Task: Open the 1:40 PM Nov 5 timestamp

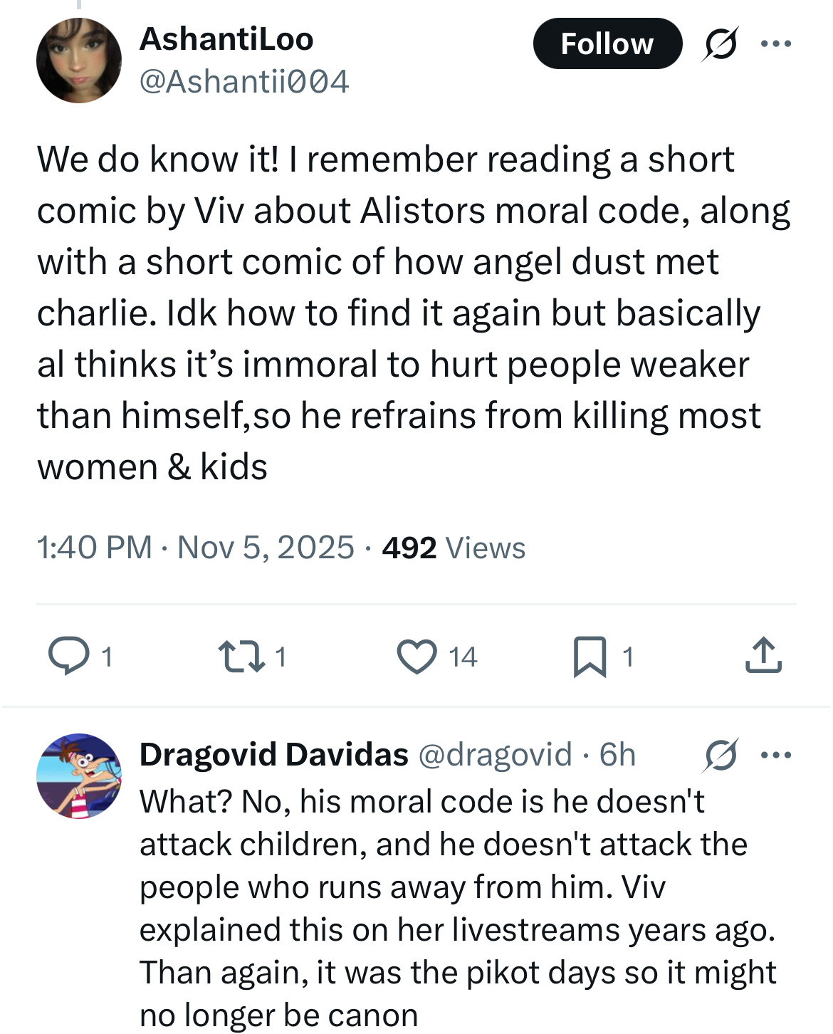Action: 195,548
